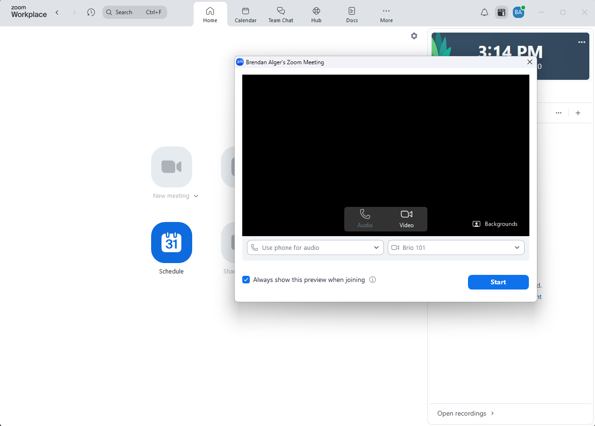Open your BA profile avatar menu
This screenshot has height=426, width=595.
point(518,12)
